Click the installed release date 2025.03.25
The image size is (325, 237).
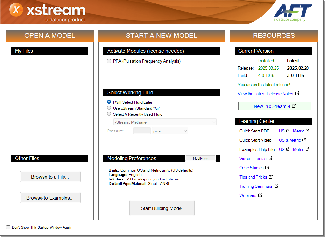(269, 68)
